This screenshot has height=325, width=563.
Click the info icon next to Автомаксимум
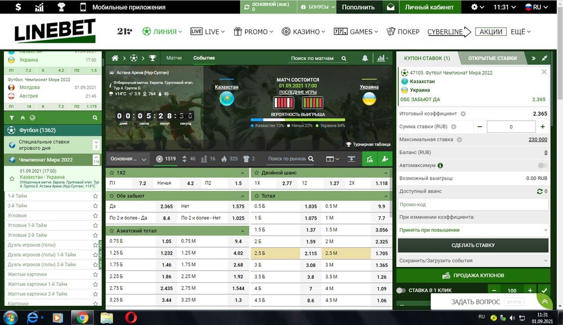(440, 166)
